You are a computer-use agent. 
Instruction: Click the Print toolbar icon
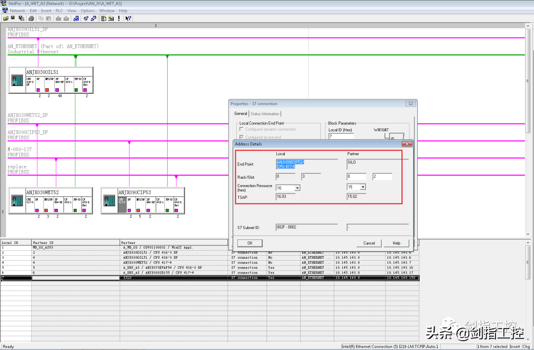[31, 18]
